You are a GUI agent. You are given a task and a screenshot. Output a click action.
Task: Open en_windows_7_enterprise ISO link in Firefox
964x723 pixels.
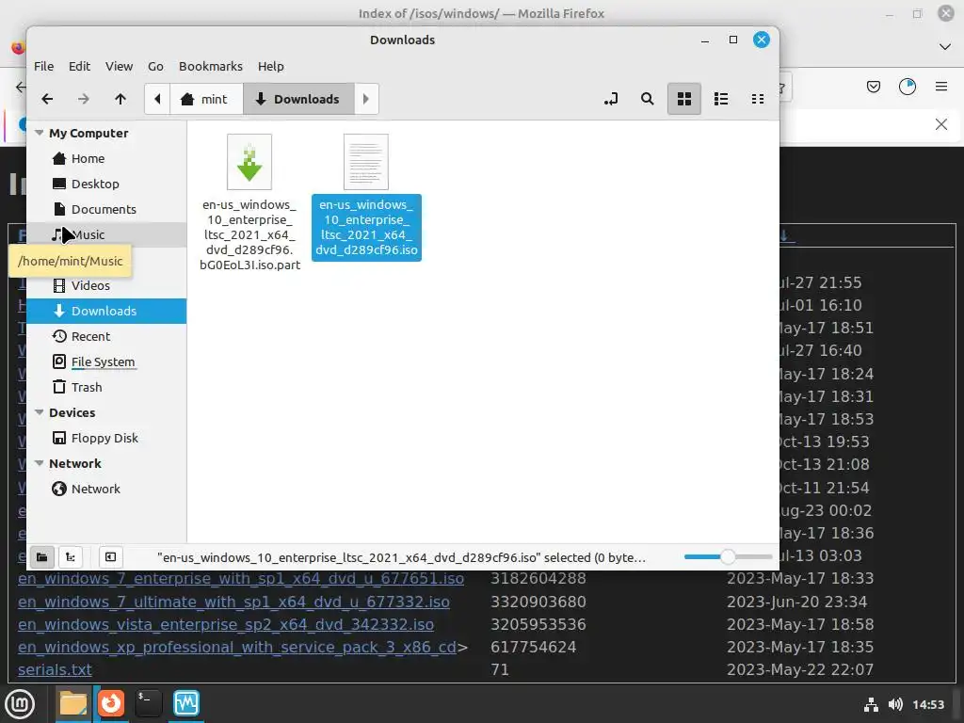(241, 579)
